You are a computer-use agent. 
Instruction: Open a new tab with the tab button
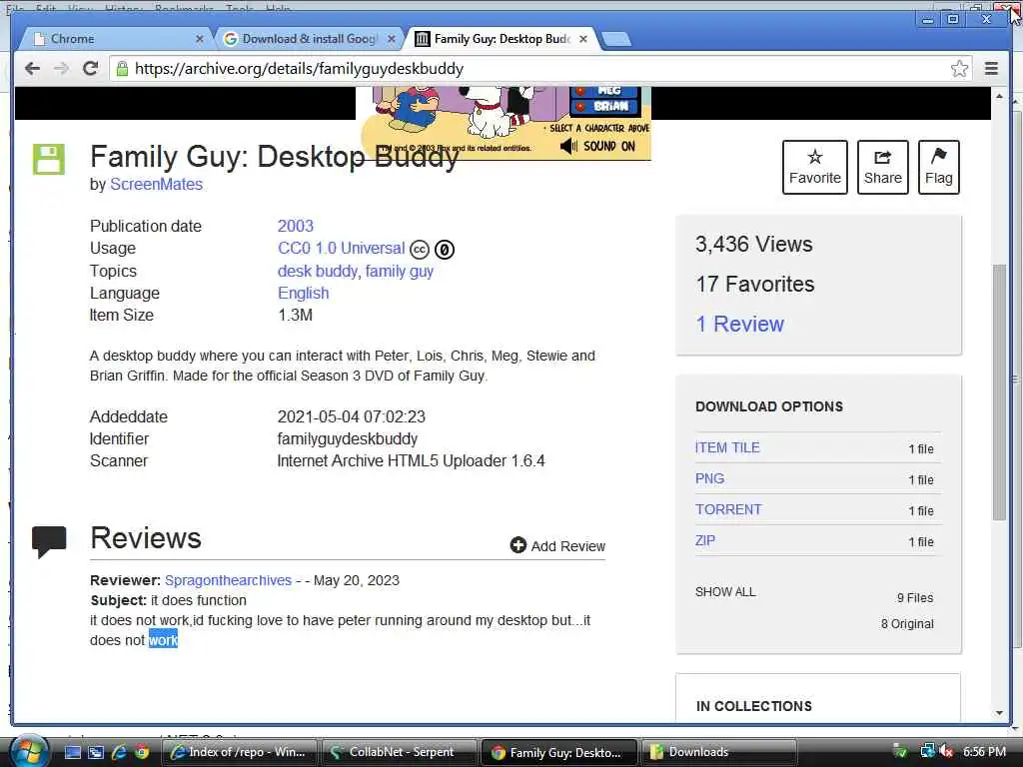[615, 39]
